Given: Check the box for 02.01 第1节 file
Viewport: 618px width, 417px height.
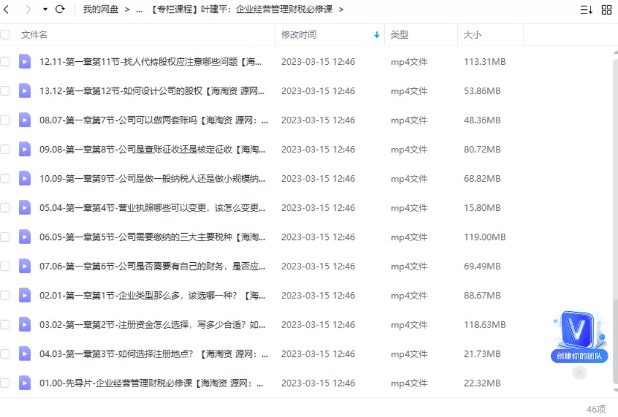Looking at the screenshot, I should tap(5, 295).
